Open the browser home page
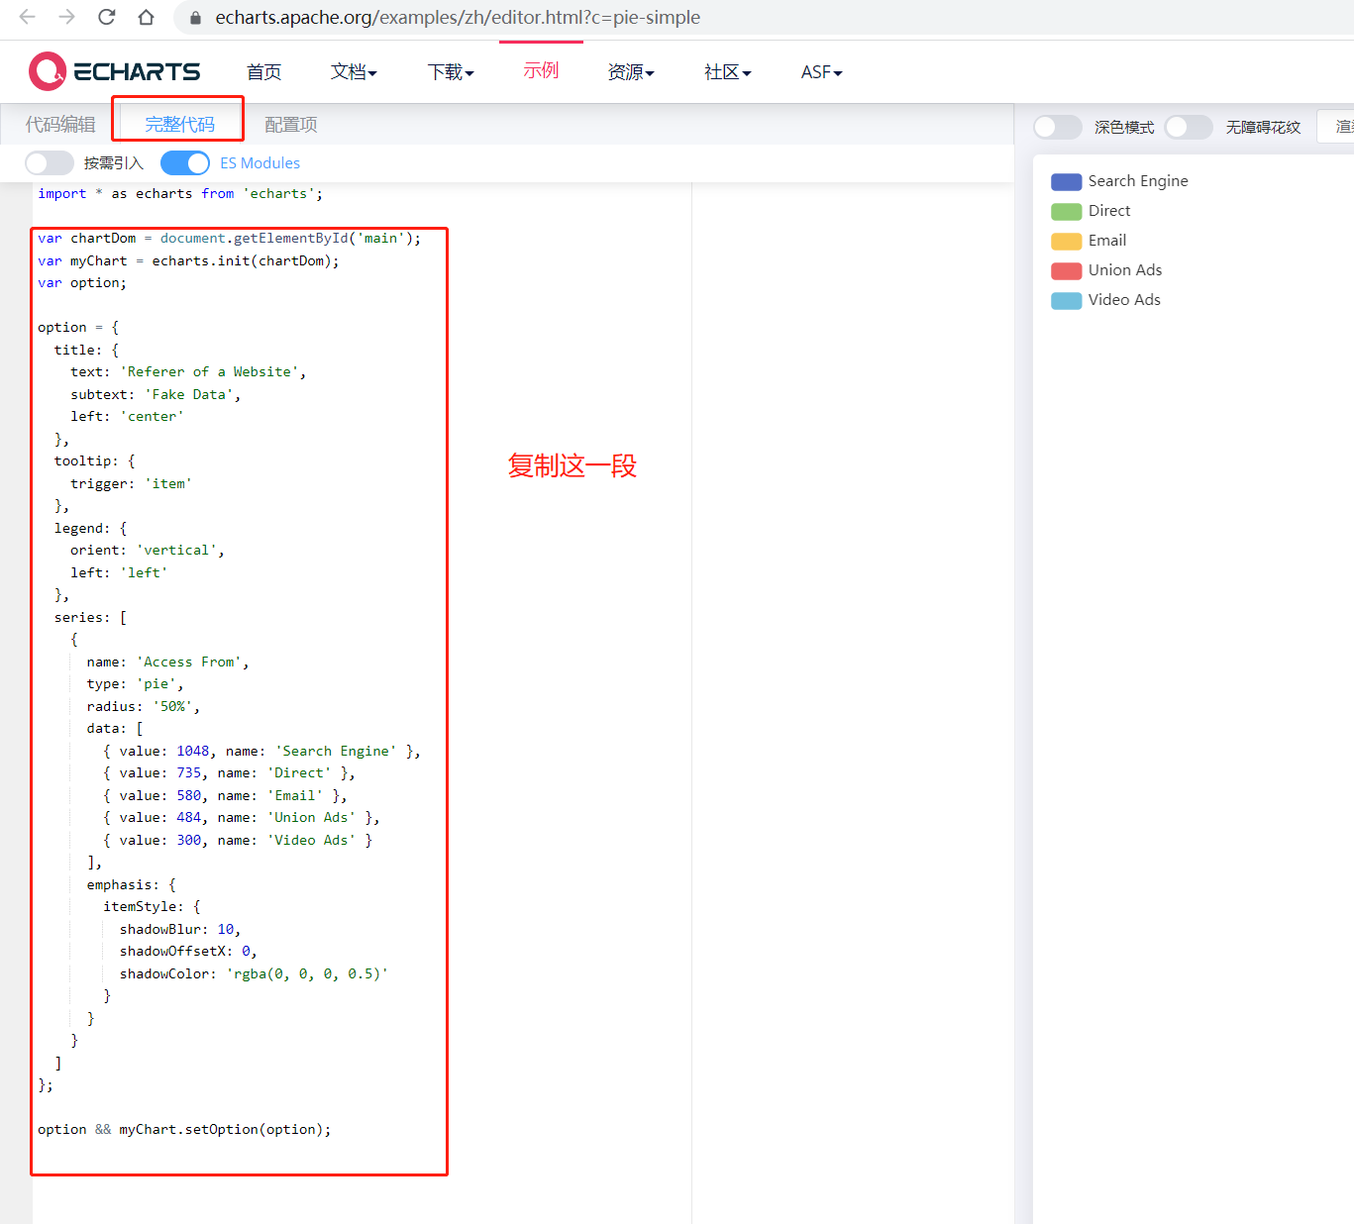 [x=146, y=17]
